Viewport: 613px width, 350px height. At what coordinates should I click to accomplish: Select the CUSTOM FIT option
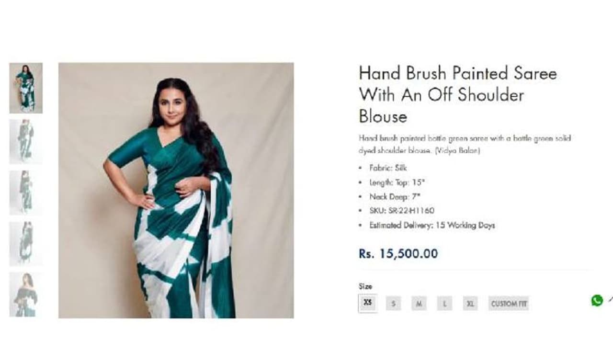coord(509,304)
